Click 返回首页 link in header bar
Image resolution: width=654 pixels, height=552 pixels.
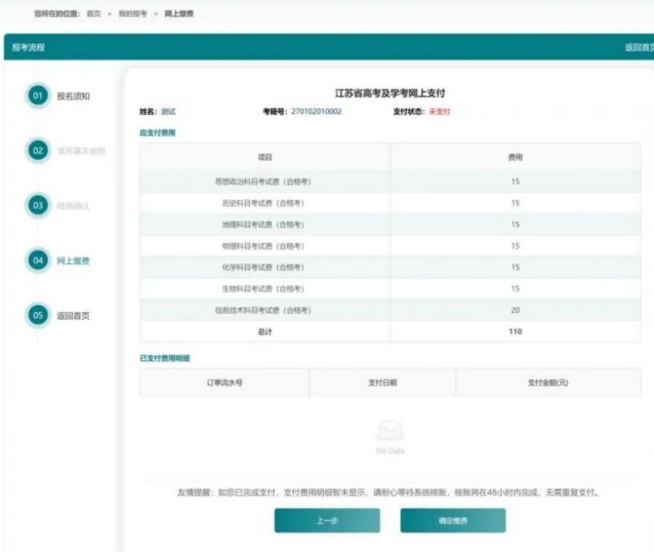tap(639, 47)
